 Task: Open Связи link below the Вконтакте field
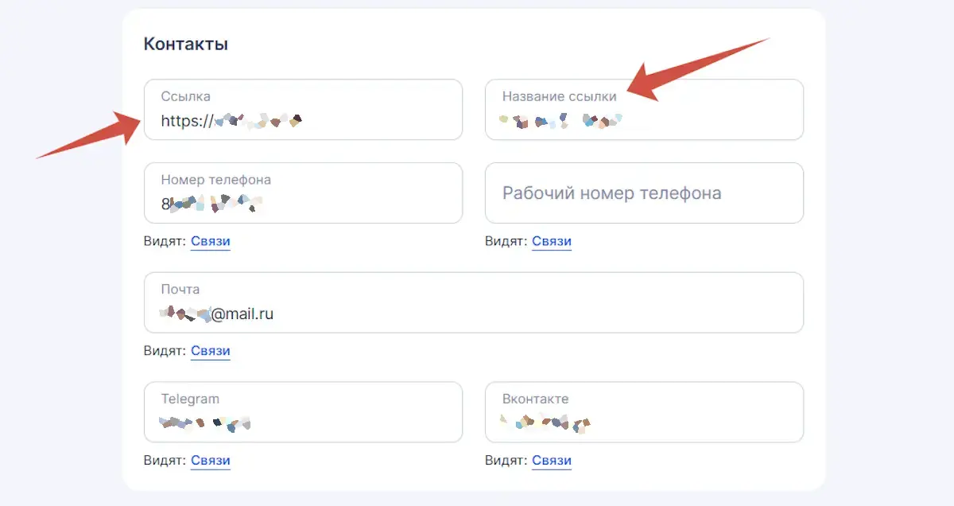coord(551,460)
